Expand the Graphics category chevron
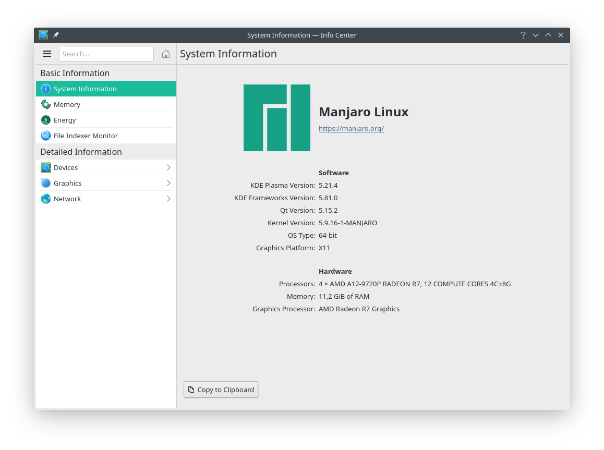Viewport: 604px width, 450px height. [168, 183]
